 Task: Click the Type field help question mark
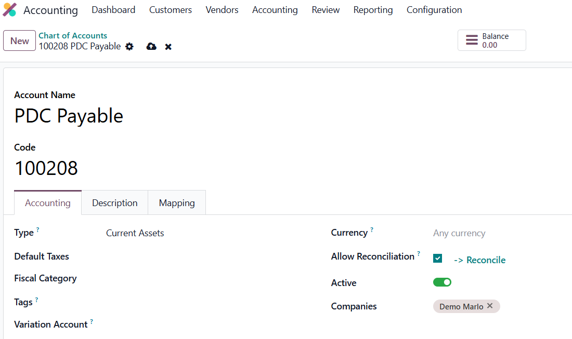(38, 229)
